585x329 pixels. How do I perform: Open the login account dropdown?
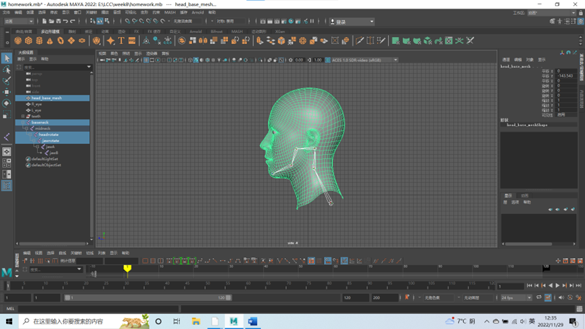tap(352, 22)
